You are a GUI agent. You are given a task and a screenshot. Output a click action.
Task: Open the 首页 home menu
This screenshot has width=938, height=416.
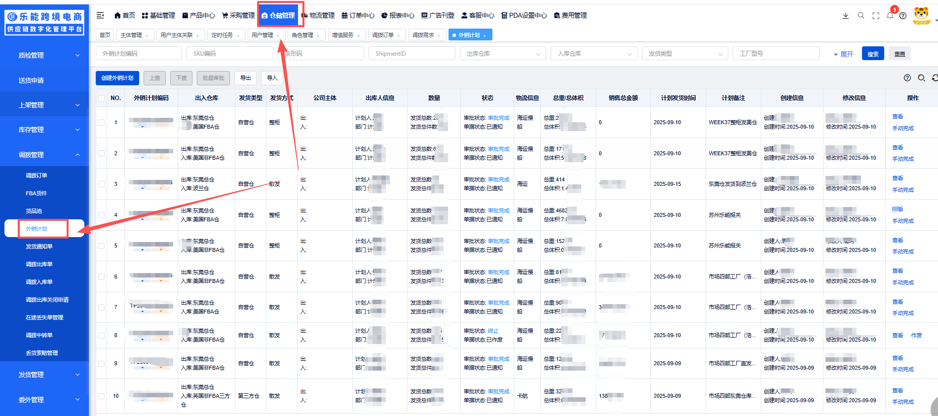tap(124, 15)
